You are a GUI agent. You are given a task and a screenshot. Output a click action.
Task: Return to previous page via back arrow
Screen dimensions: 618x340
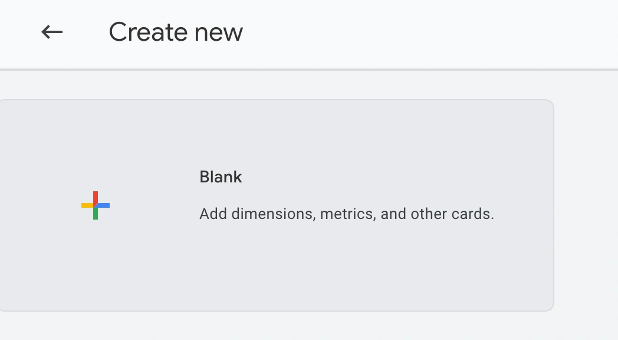point(52,32)
